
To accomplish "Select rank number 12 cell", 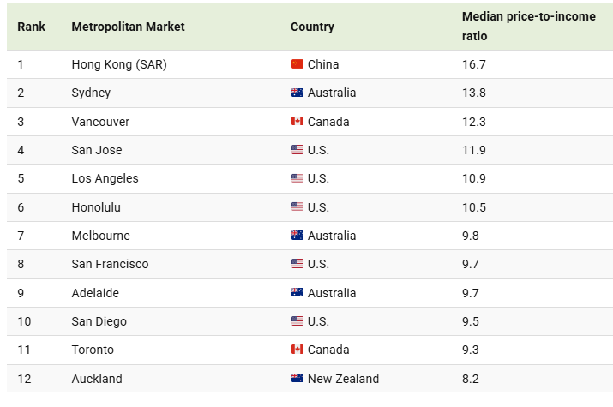I will 24,379.
